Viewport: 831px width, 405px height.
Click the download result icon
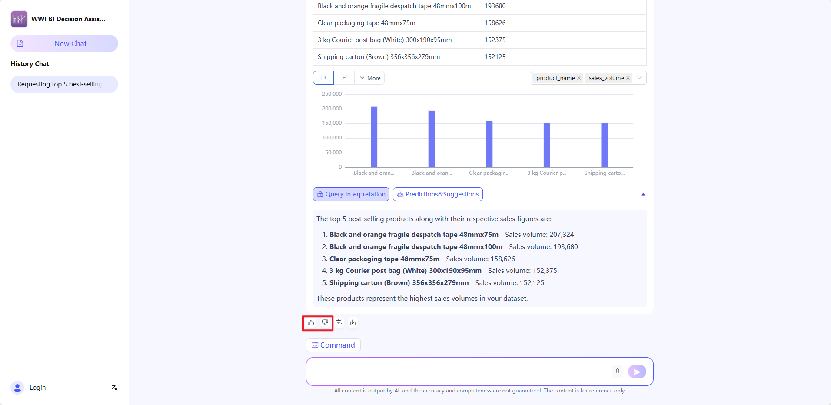pyautogui.click(x=353, y=322)
